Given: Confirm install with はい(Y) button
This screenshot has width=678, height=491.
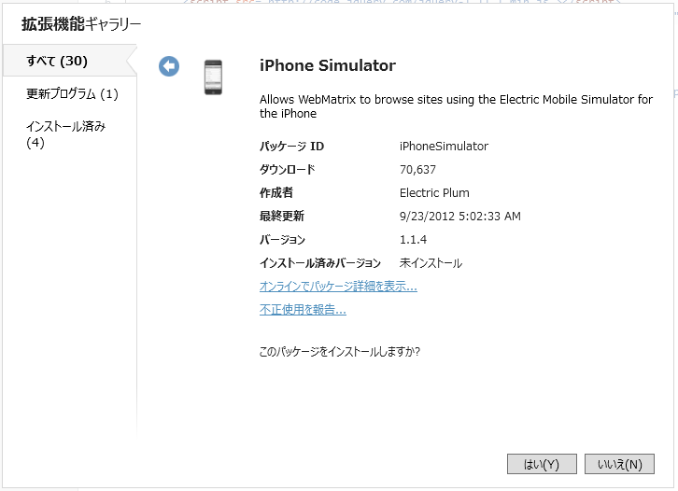Looking at the screenshot, I should [542, 464].
